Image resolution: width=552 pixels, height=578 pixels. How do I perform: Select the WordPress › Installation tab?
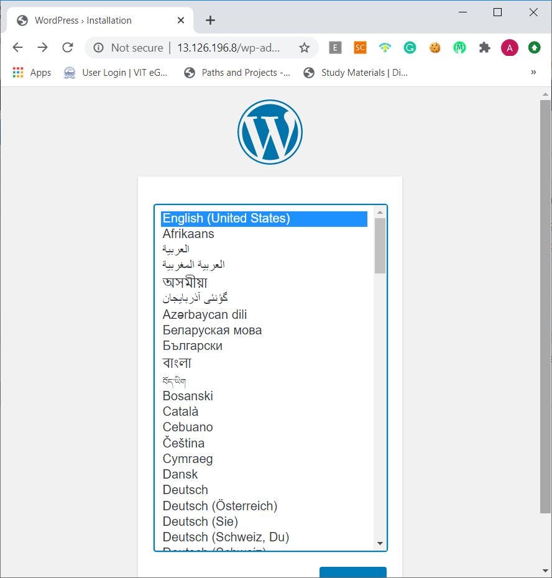[99, 21]
